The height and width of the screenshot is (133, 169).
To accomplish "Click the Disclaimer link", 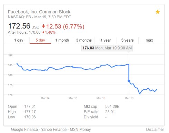I will tap(155, 129).
